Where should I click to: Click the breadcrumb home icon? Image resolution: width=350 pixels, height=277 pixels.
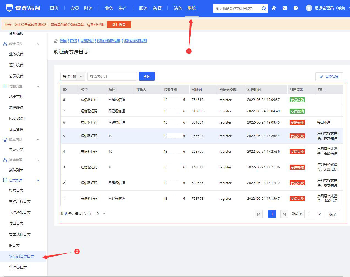click(56, 41)
